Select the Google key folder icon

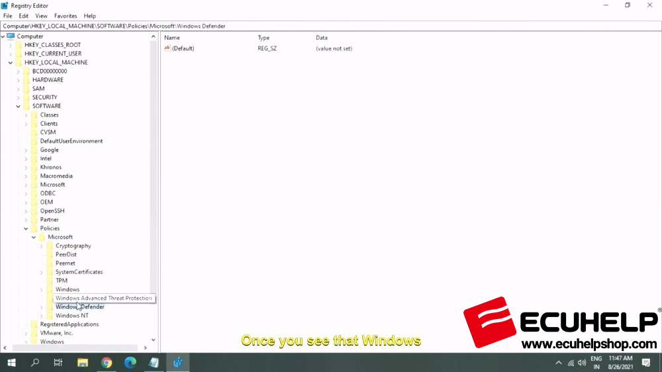coord(34,150)
